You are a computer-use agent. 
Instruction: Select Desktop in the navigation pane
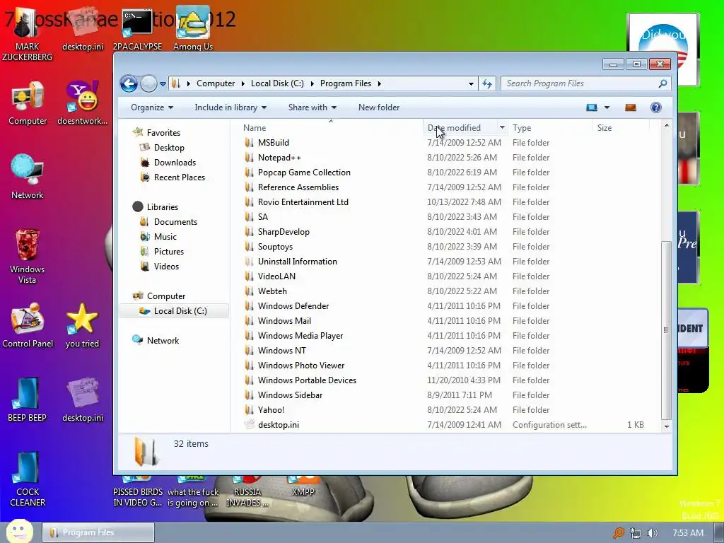point(169,148)
